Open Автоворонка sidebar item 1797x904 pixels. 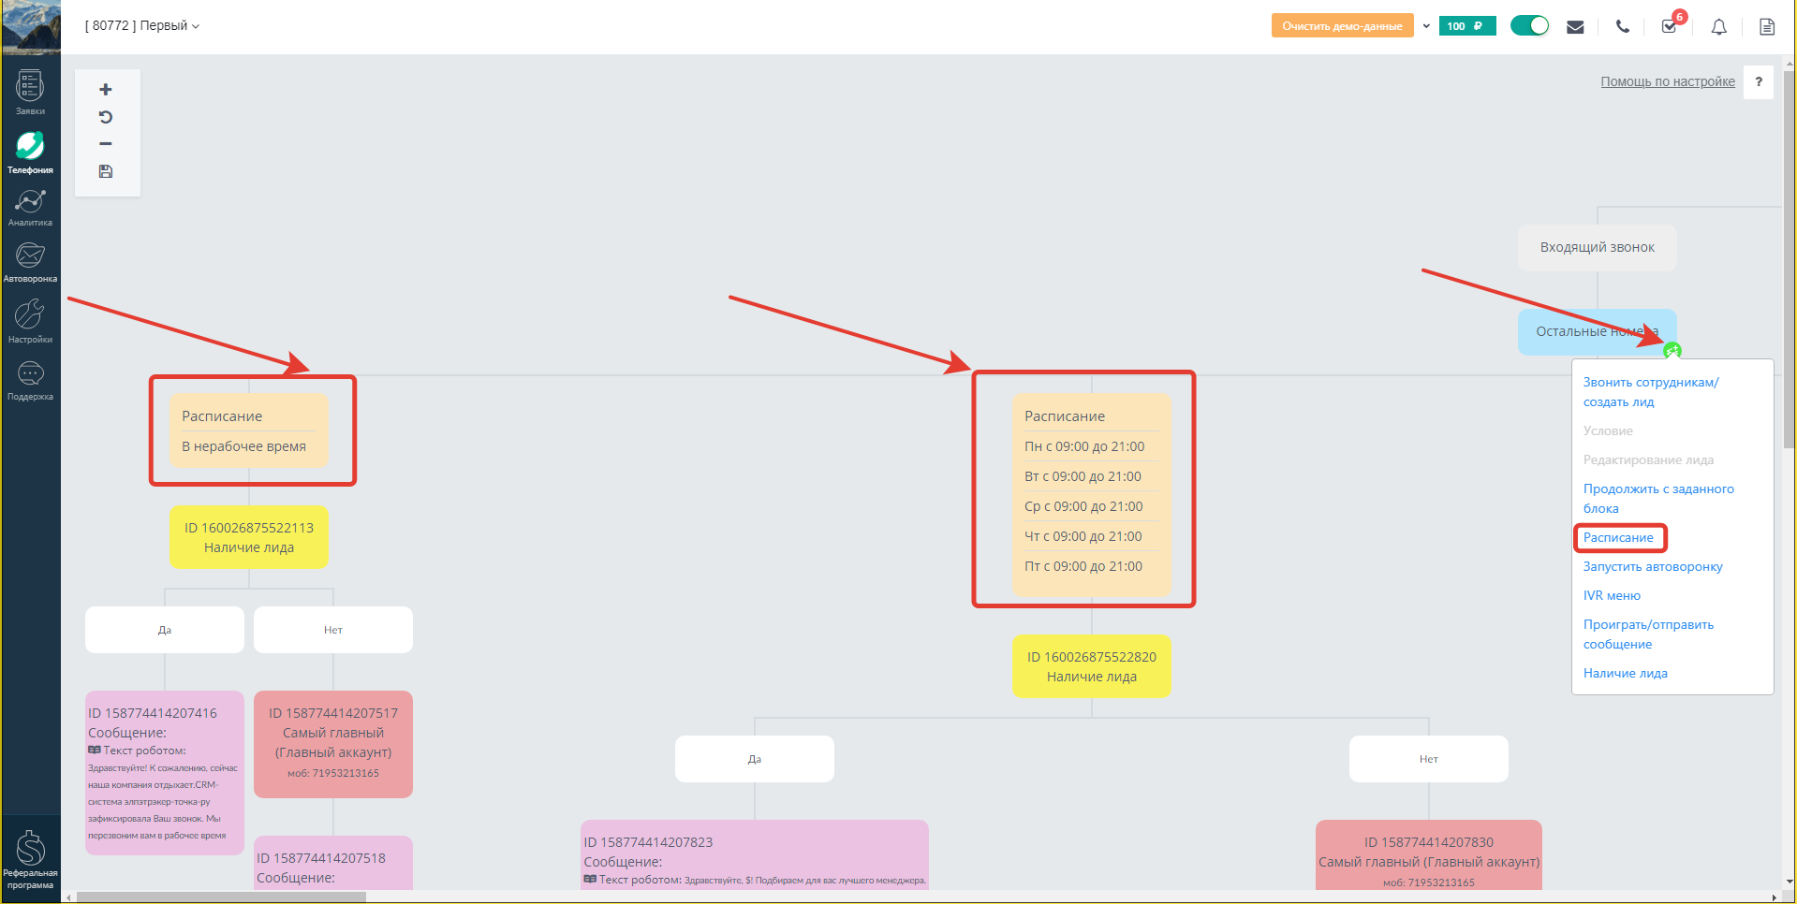click(x=30, y=263)
